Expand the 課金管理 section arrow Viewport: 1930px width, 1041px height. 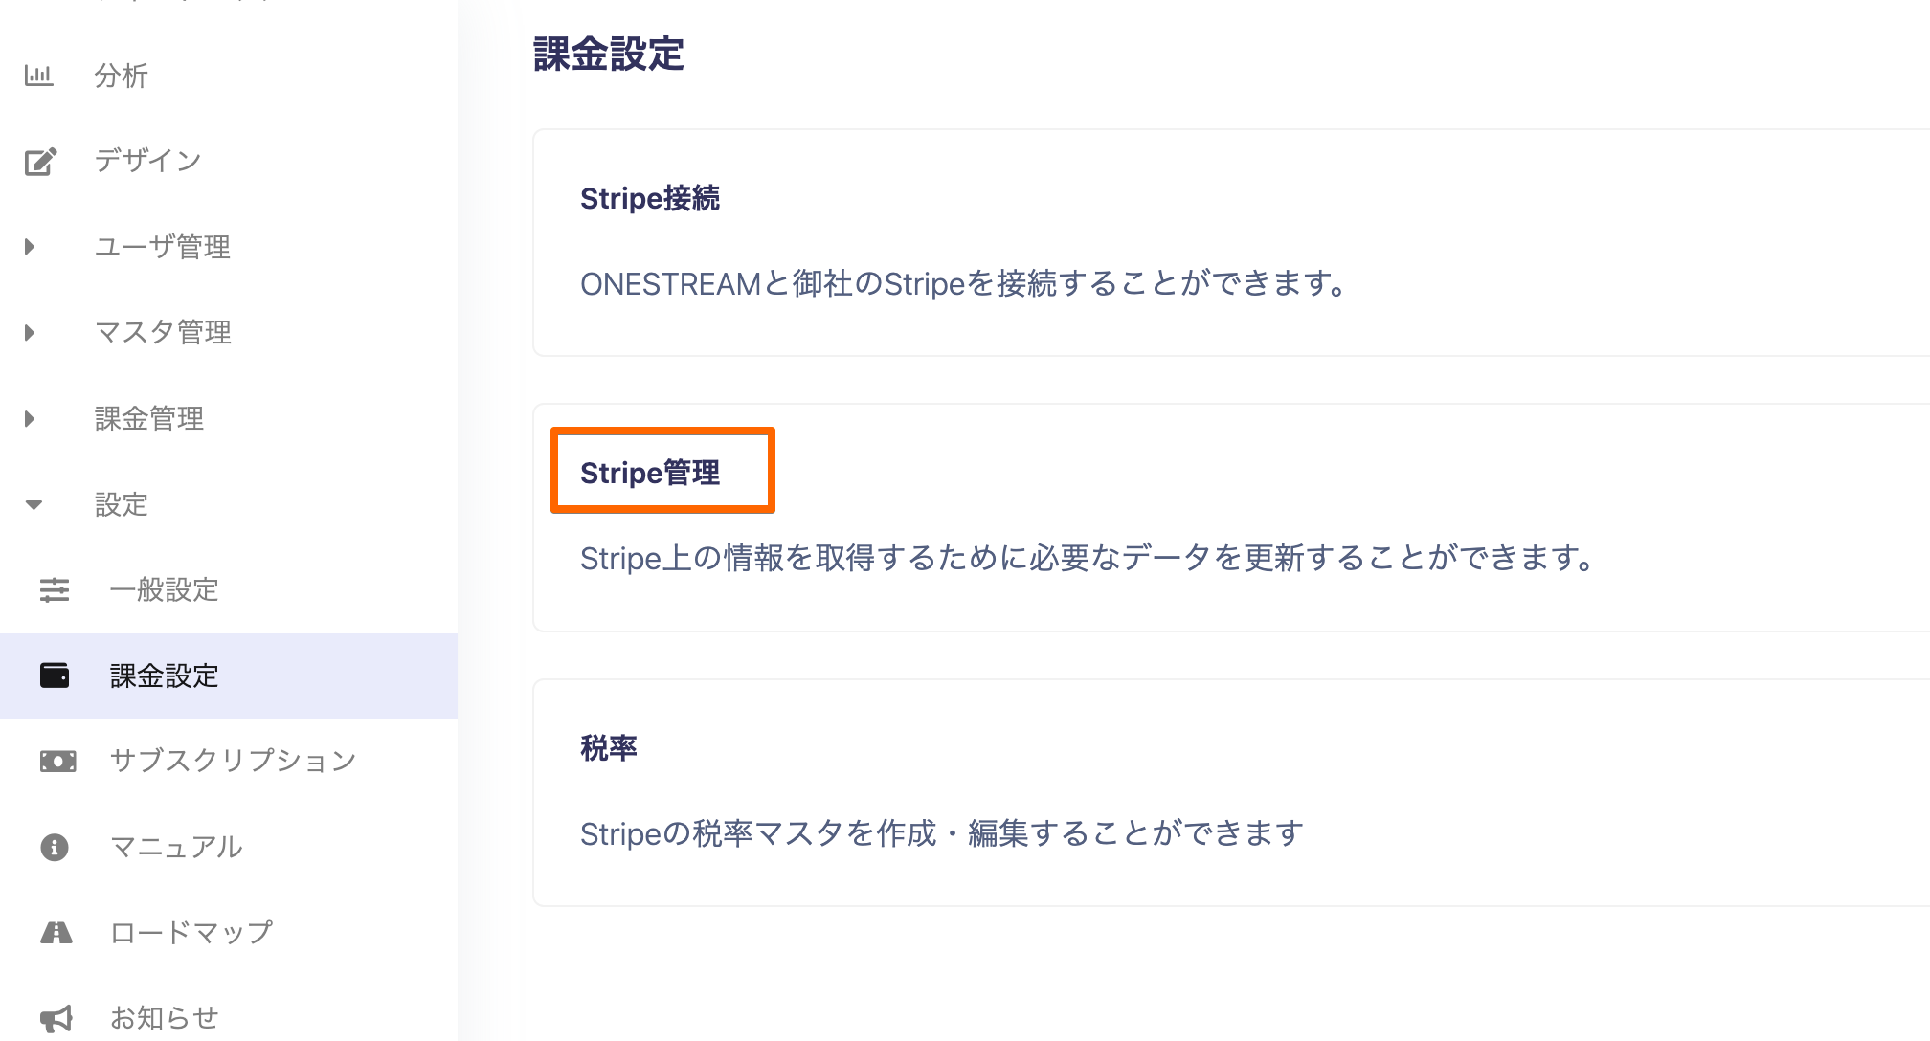click(30, 418)
